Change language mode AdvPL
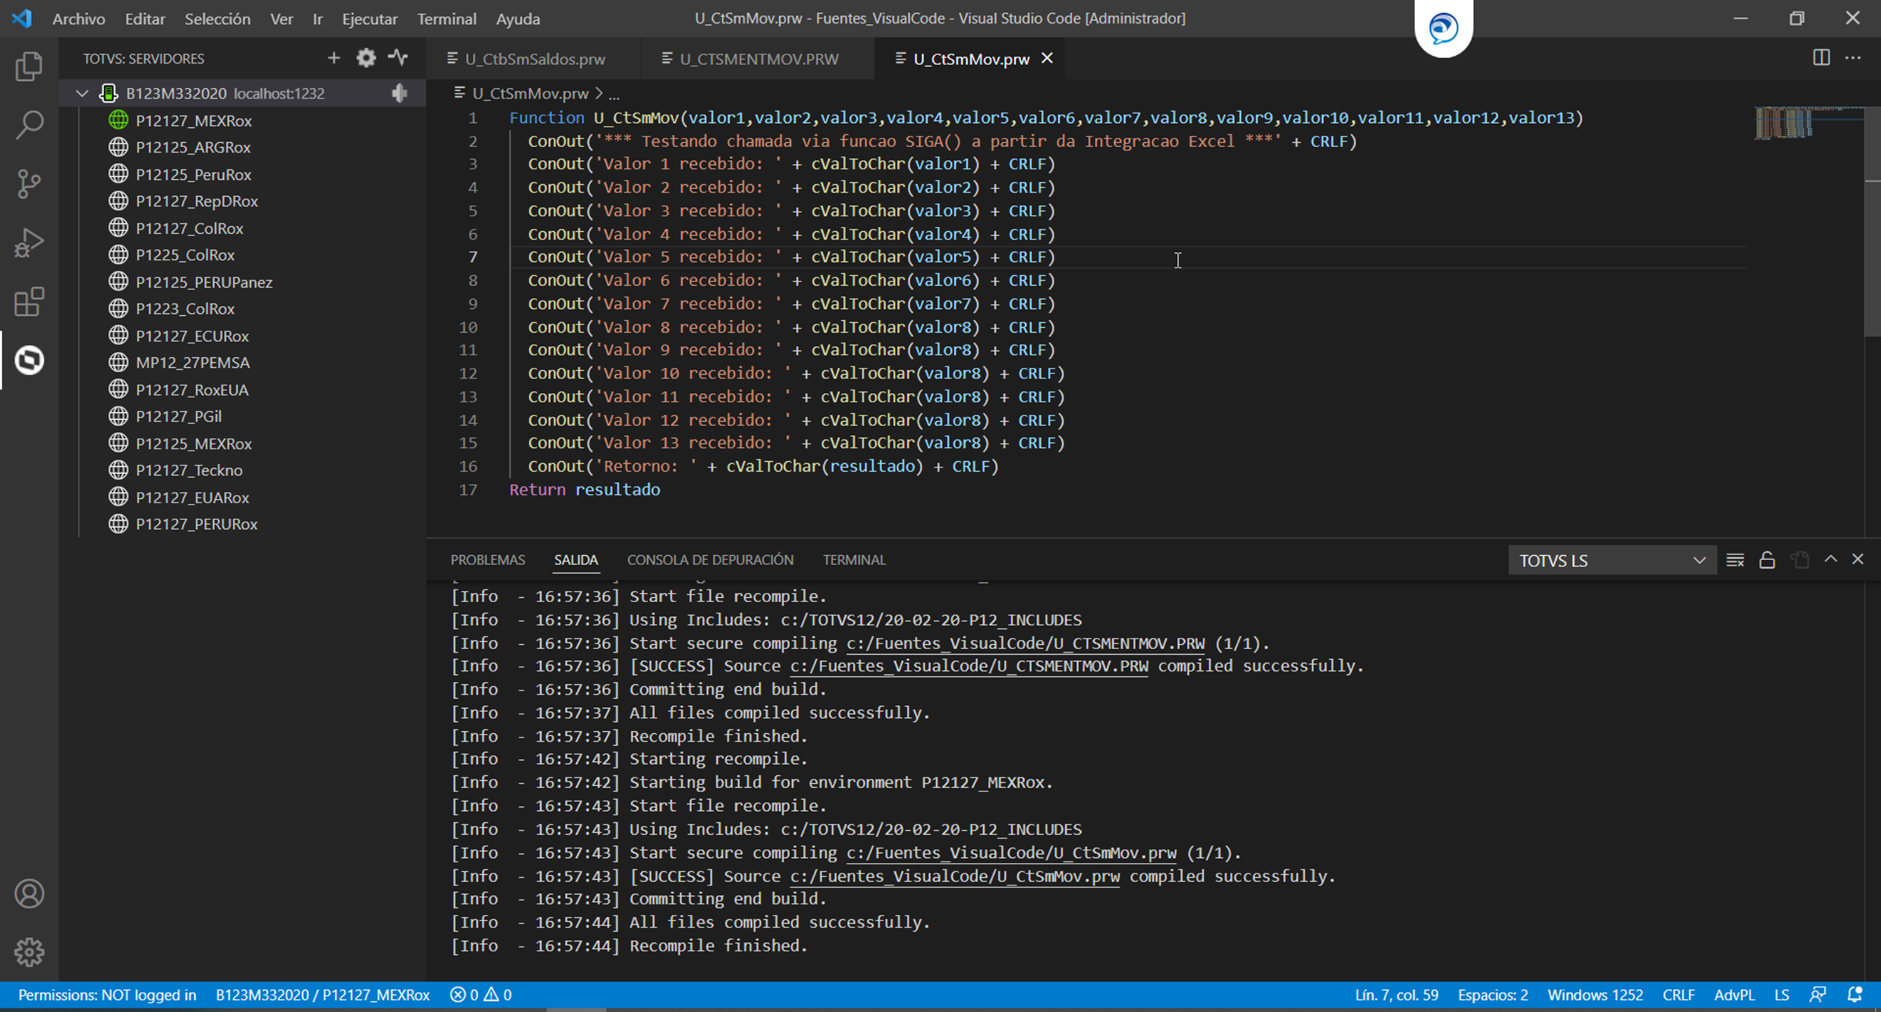1881x1012 pixels. (1734, 994)
